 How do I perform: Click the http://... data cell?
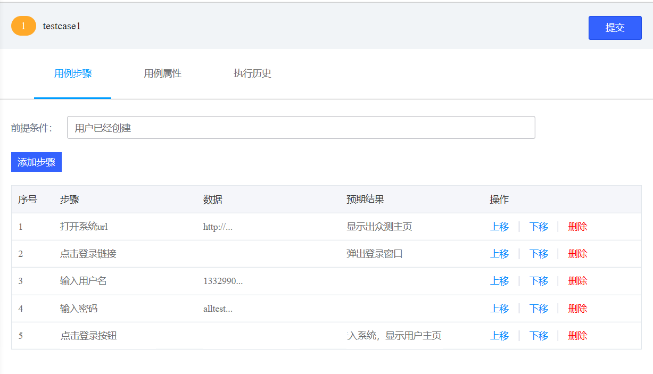(218, 227)
